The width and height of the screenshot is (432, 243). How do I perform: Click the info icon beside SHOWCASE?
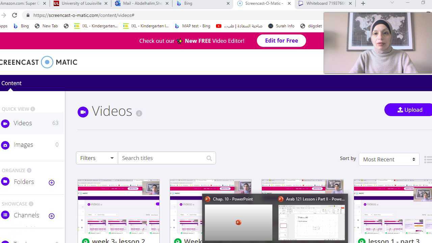click(x=31, y=204)
